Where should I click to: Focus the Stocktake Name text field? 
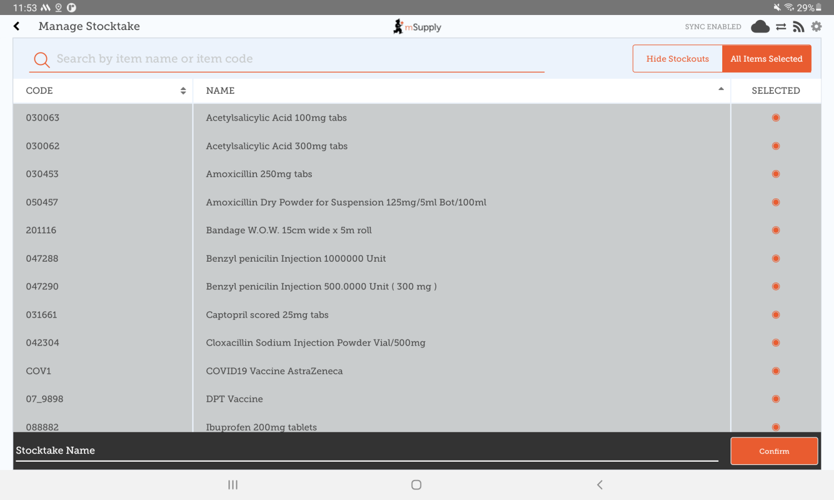tap(366, 451)
